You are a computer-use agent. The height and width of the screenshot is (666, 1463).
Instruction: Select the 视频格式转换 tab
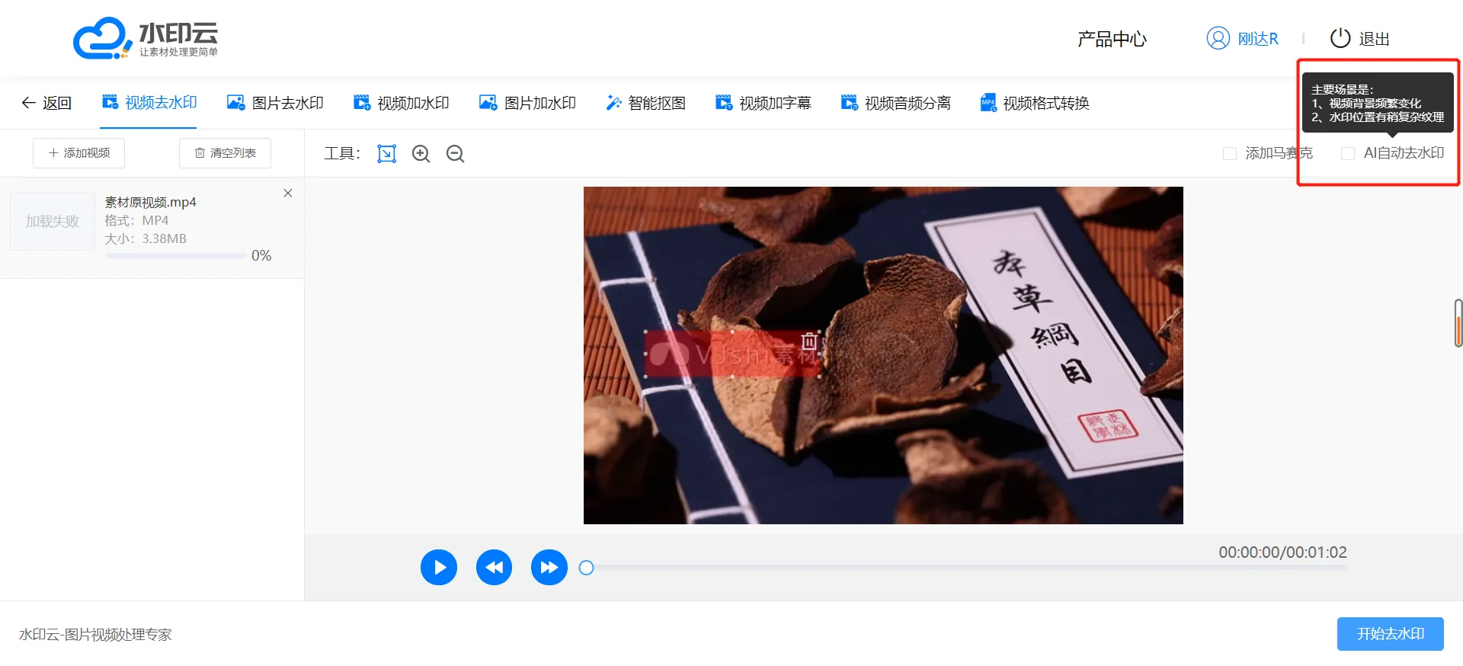pos(1035,102)
